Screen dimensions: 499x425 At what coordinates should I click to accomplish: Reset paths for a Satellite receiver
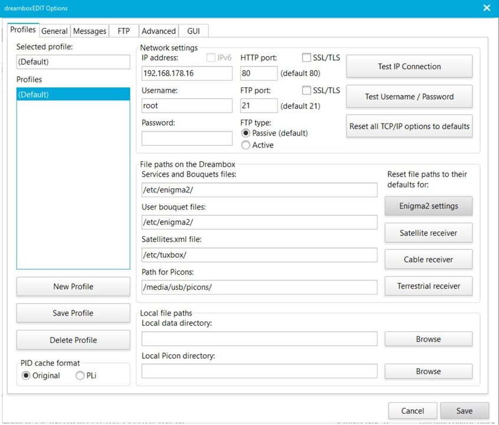pos(428,233)
